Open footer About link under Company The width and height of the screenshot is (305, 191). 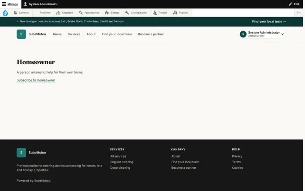[176, 157]
